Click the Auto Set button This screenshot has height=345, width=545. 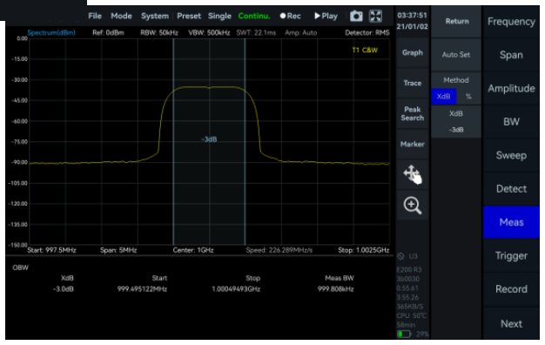point(456,55)
